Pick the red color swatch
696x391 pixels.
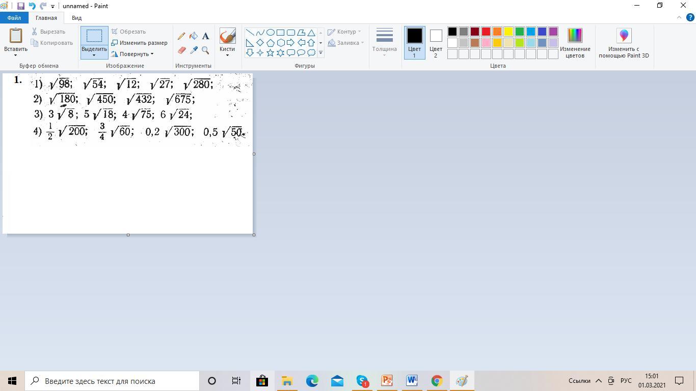coord(486,32)
